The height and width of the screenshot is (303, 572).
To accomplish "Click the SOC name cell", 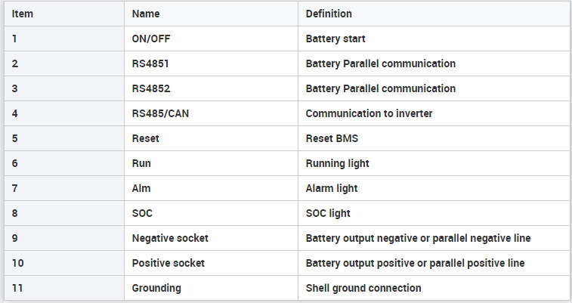I will 211,213.
